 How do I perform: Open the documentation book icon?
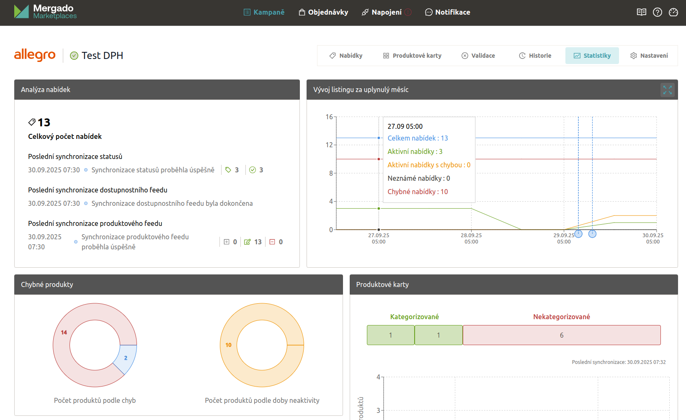point(641,12)
